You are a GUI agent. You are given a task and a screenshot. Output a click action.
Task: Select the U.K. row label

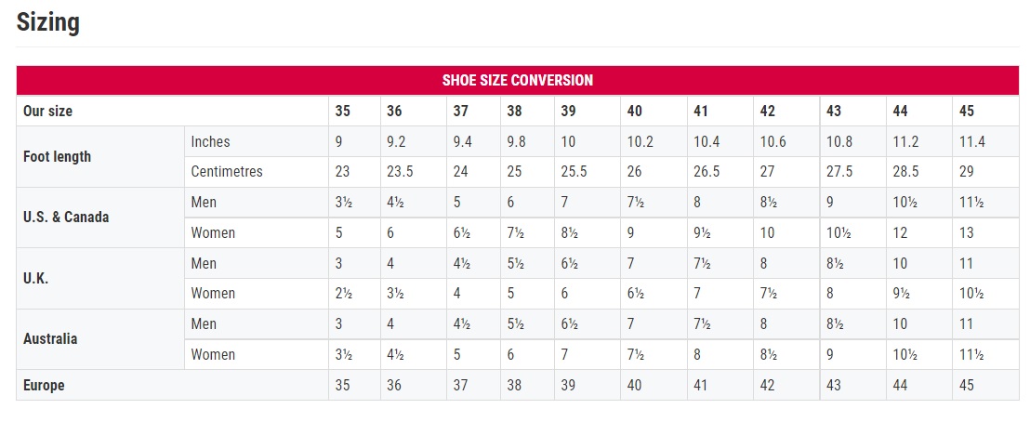click(36, 278)
